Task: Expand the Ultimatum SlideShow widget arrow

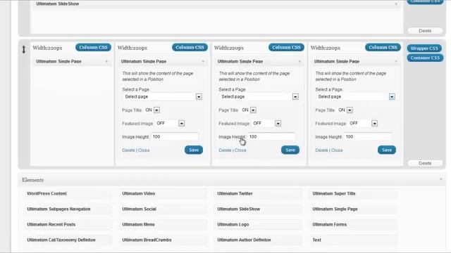Action: tap(396, 4)
